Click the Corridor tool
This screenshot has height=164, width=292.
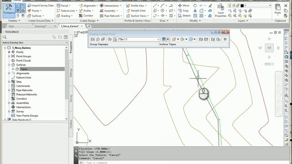(x=86, y=16)
